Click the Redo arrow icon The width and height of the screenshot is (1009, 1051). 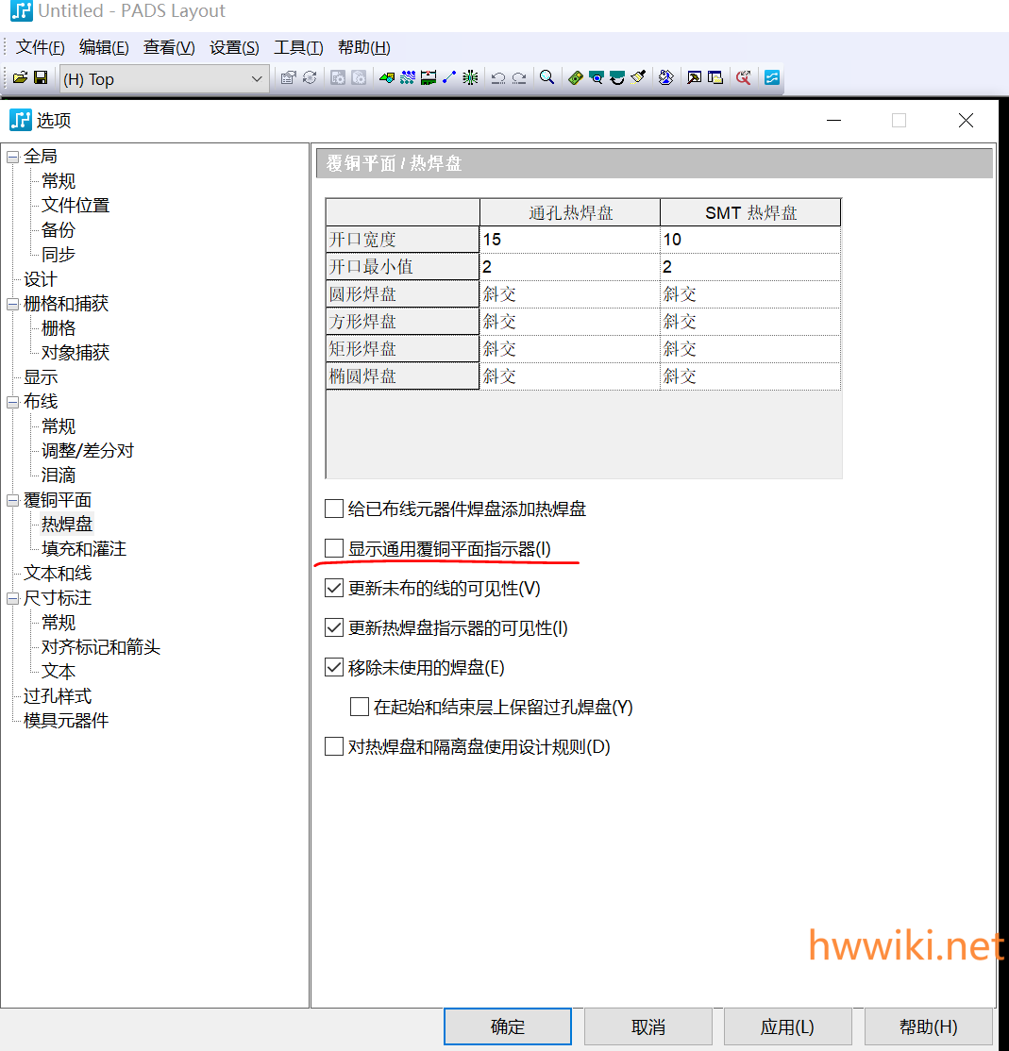(519, 77)
